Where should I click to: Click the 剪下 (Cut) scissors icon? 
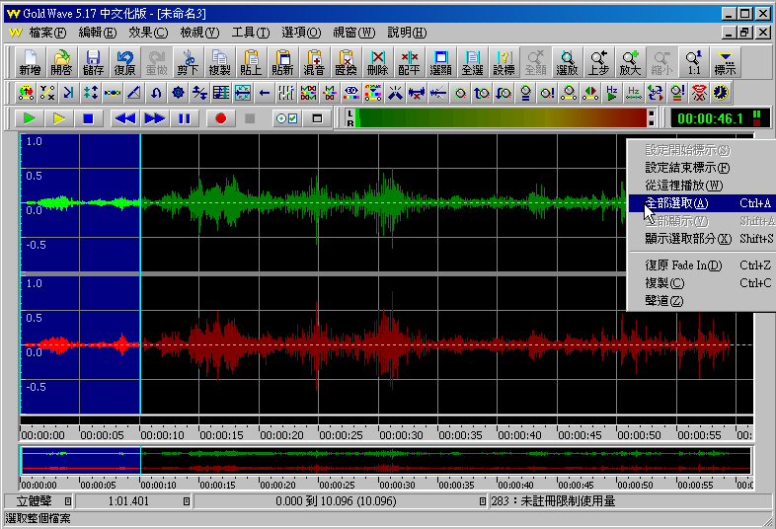[x=189, y=63]
